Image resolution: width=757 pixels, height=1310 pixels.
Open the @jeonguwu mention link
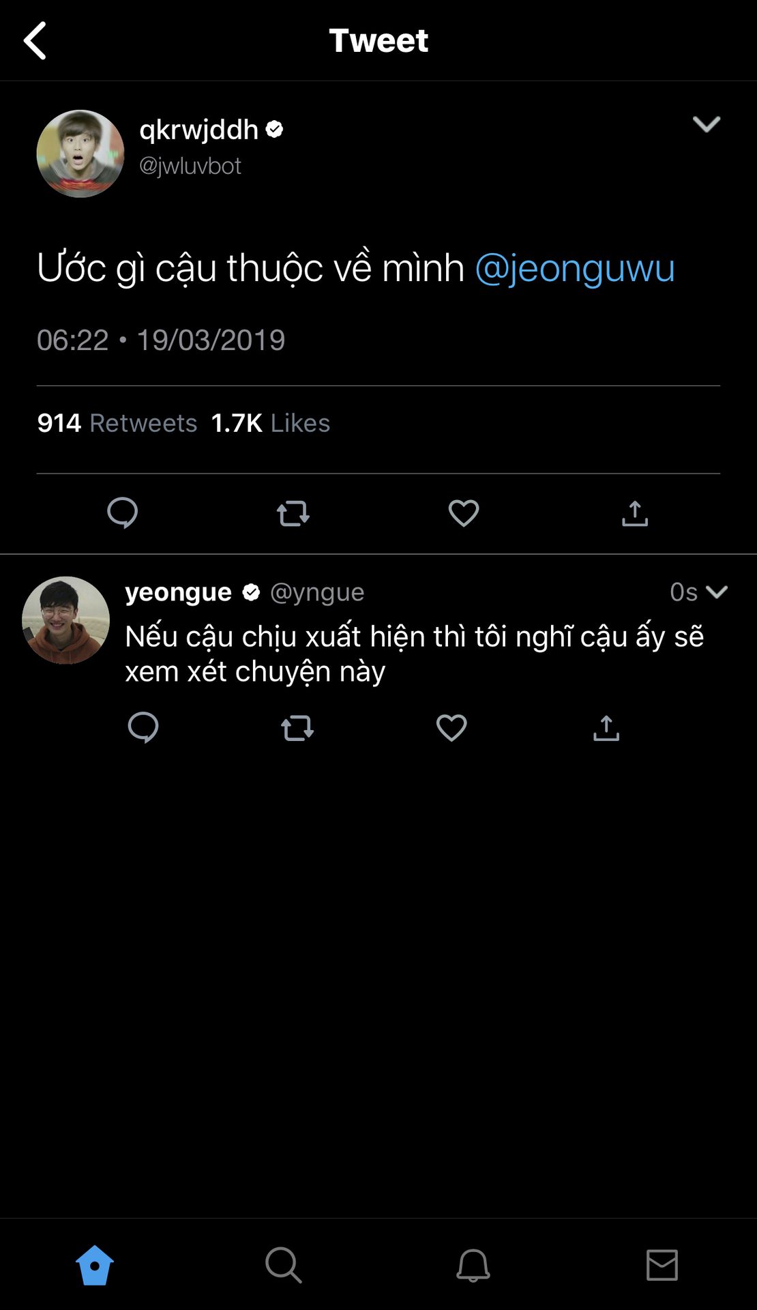(x=574, y=267)
